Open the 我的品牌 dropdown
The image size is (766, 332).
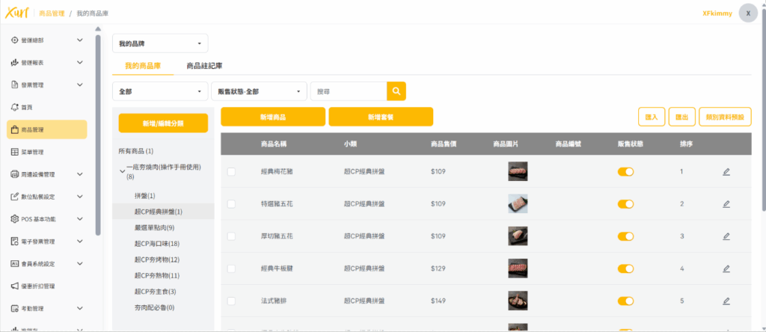point(160,43)
